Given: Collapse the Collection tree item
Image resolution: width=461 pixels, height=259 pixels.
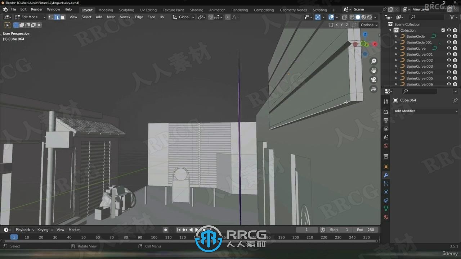Looking at the screenshot, I should (390, 30).
